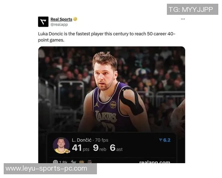222x178 pixels.
Task: Click the sunglasses face emoji reaction
Action: pyautogui.click(x=90, y=162)
